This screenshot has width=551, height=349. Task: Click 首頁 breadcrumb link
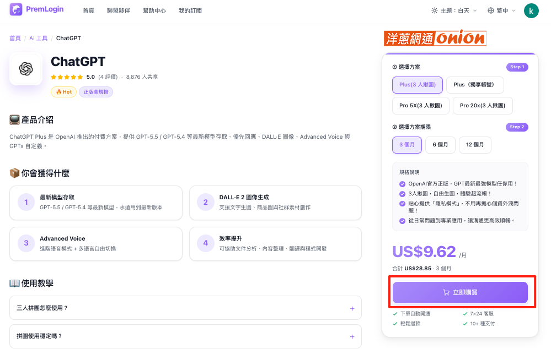pos(15,38)
